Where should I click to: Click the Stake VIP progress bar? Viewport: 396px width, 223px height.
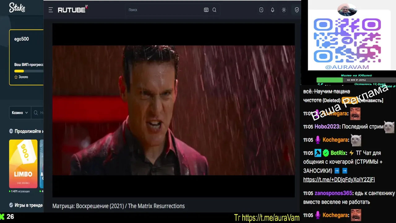tap(29, 71)
